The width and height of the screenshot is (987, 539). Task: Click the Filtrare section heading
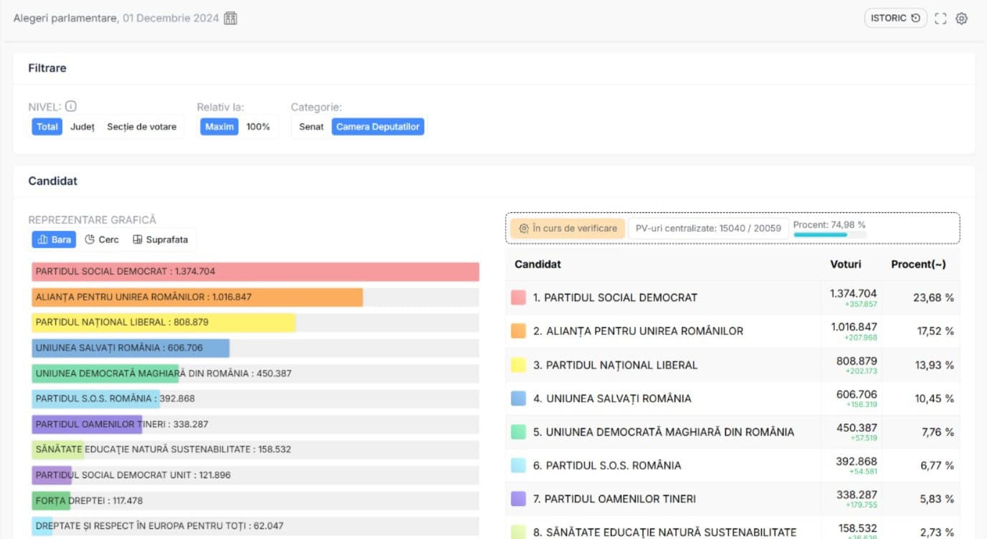tap(47, 68)
